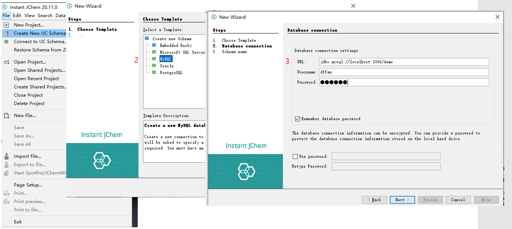This screenshot has height=229, width=512.
Task: Click the Open Project folder icon
Action: [6, 62]
